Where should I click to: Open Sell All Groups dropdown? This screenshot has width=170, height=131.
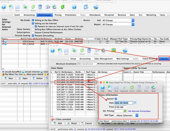(118, 20)
